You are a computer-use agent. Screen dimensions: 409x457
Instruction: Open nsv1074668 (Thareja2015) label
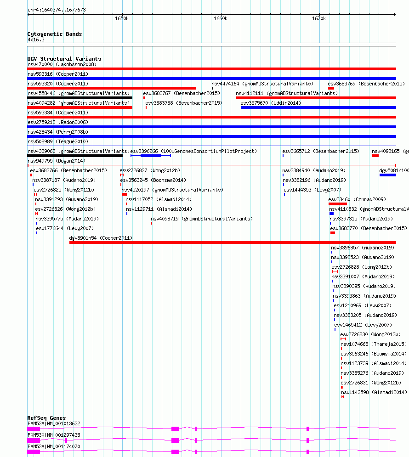(x=374, y=344)
